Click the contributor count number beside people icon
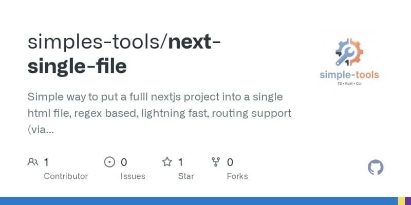This screenshot has width=411, height=205. [x=46, y=162]
